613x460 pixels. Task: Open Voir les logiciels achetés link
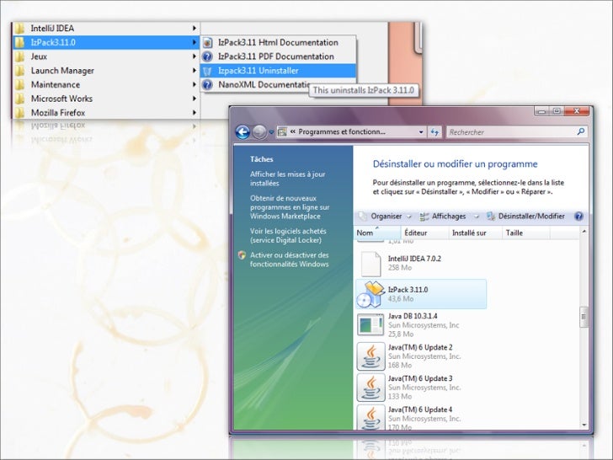tap(288, 236)
